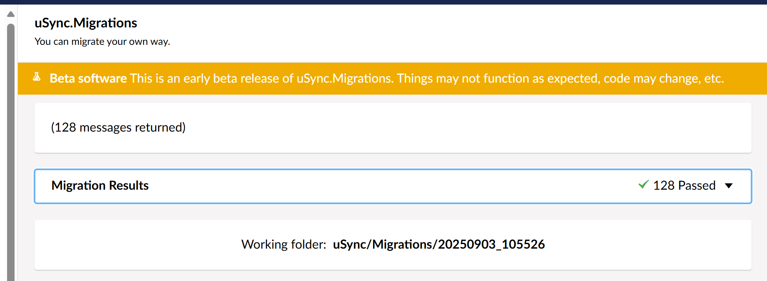Toggle the Migration Results panel by its title
Viewport: 767px width, 281px height.
point(100,186)
